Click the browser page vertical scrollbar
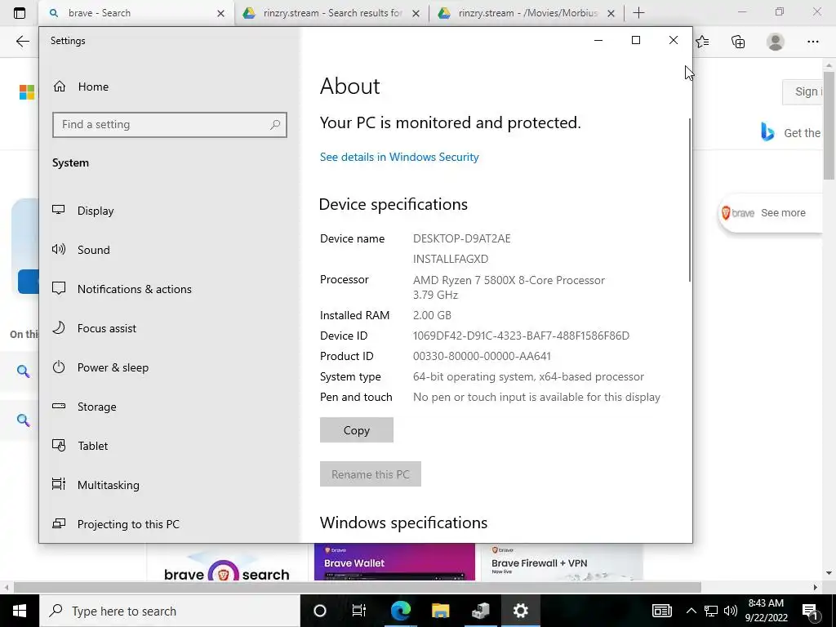 pyautogui.click(x=829, y=125)
